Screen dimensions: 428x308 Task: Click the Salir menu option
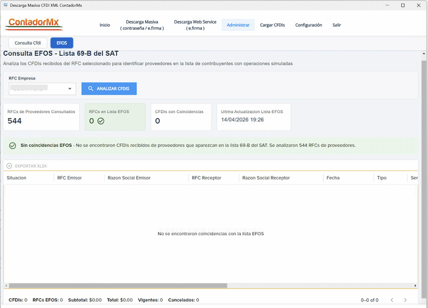pyautogui.click(x=337, y=25)
